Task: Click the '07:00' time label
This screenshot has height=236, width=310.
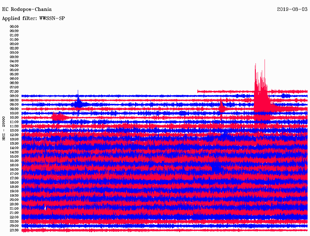Action: tap(14, 87)
